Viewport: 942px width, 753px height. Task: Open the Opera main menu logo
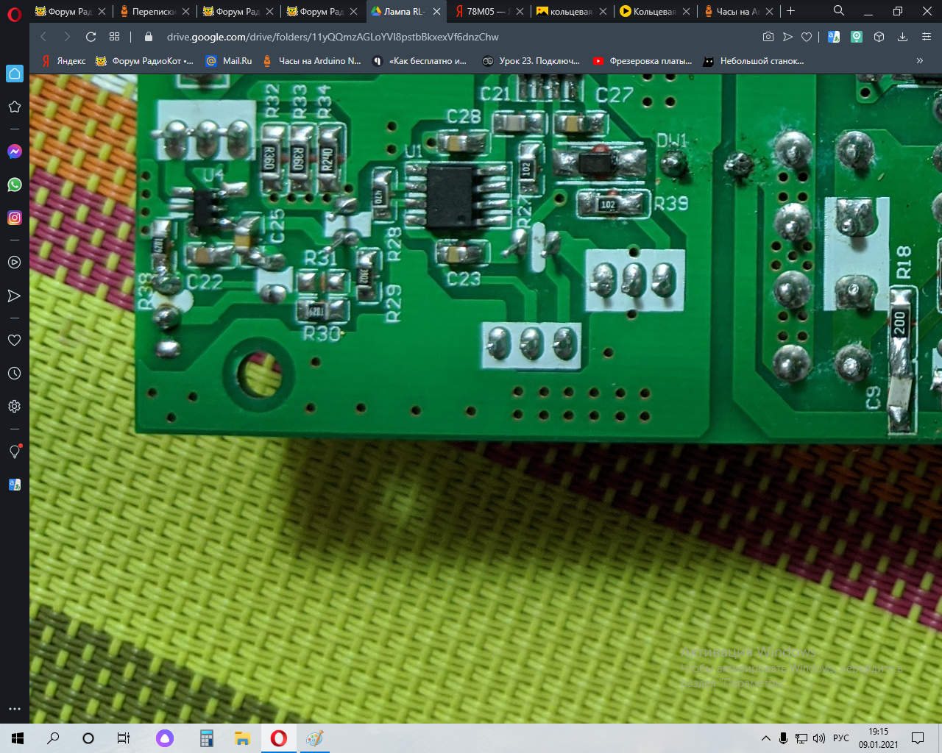tap(14, 15)
